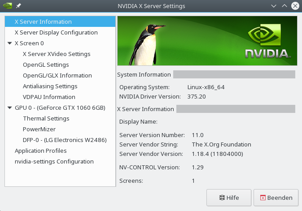The height and width of the screenshot is (211, 302).
Task: Show VDPAU Information page
Action: click(60, 97)
